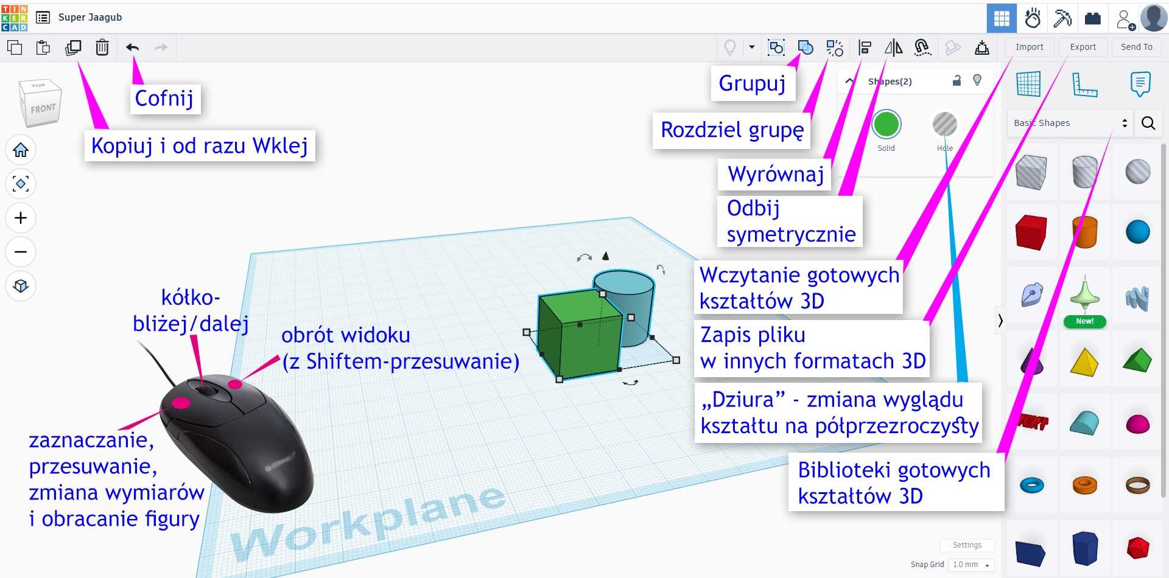
Task: Collapse the Shapes(2) inspector panel
Action: coord(849,81)
